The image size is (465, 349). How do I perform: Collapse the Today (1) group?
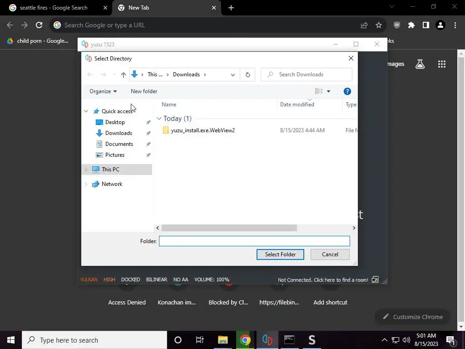pyautogui.click(x=159, y=119)
